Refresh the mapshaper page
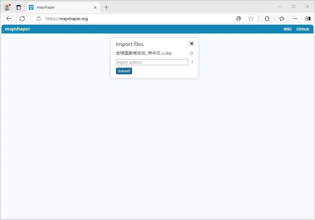315x220 pixels. coord(22,19)
